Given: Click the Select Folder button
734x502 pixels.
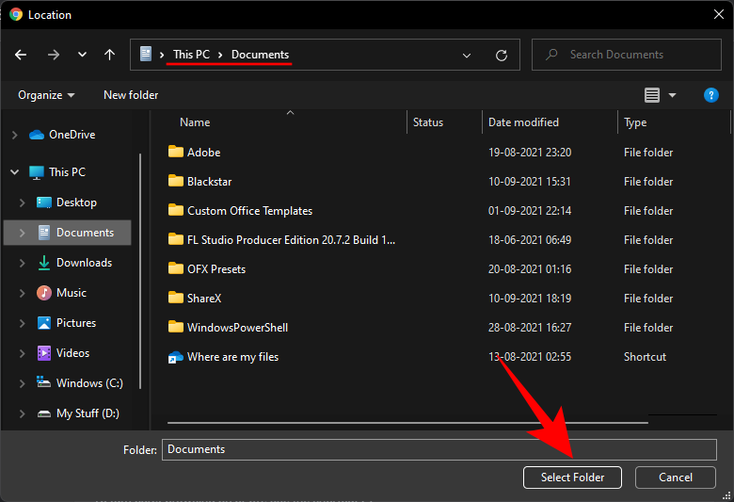Looking at the screenshot, I should point(572,478).
